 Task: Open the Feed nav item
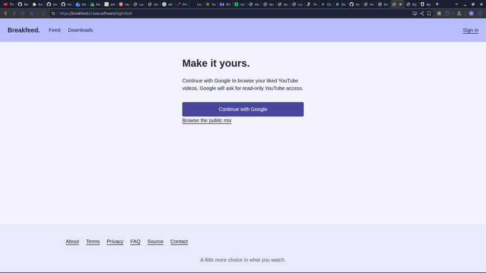54,30
